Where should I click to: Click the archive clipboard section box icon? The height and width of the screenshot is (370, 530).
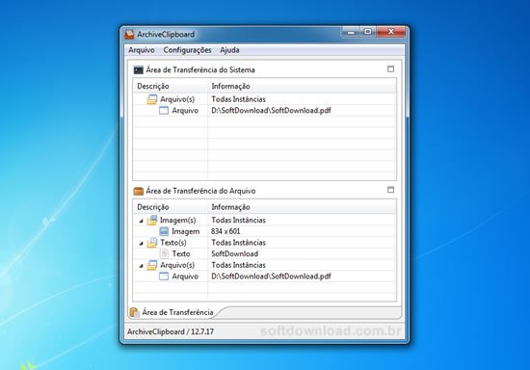pos(138,191)
